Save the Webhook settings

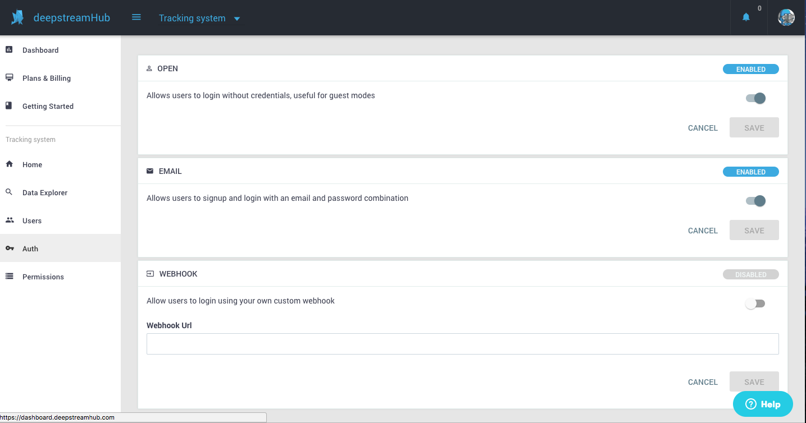click(754, 382)
